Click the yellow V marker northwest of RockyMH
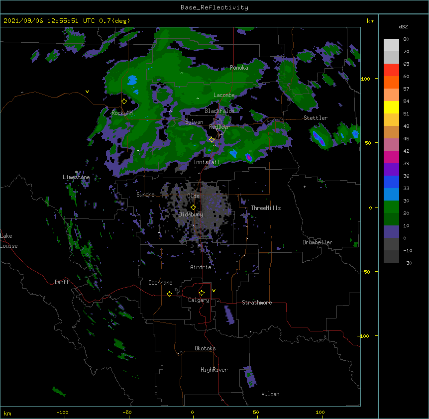This screenshot has height=419, width=429. click(87, 92)
